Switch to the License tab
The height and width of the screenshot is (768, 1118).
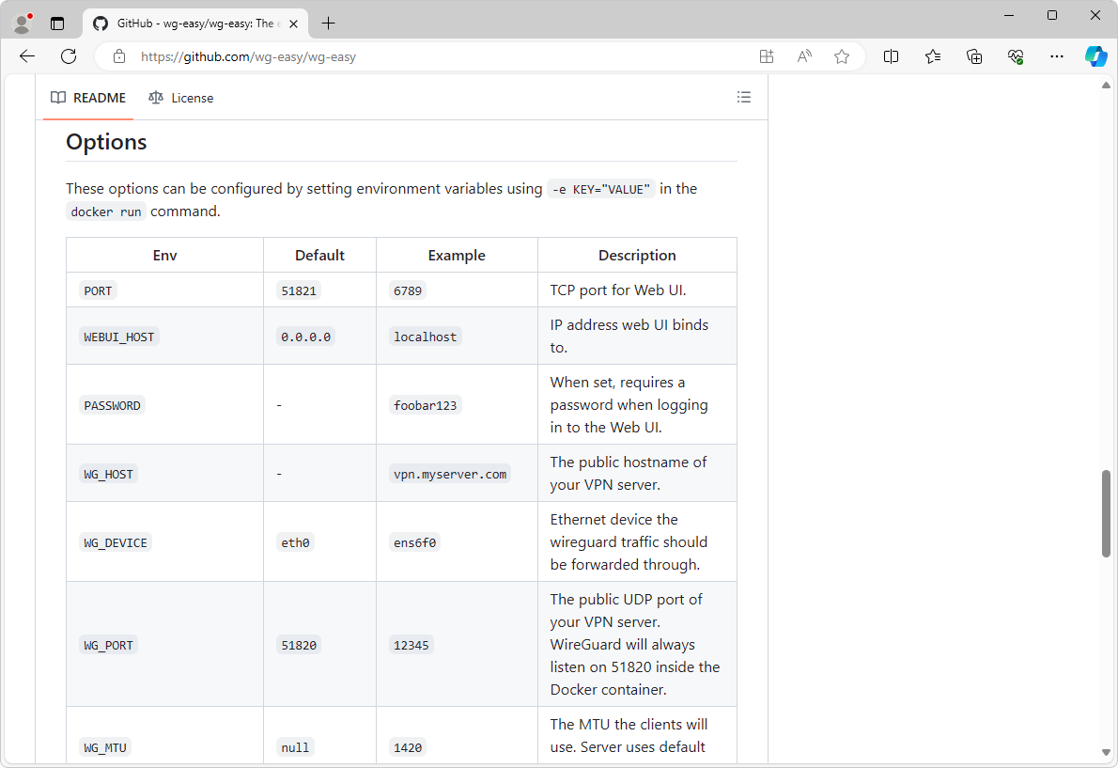pos(181,98)
